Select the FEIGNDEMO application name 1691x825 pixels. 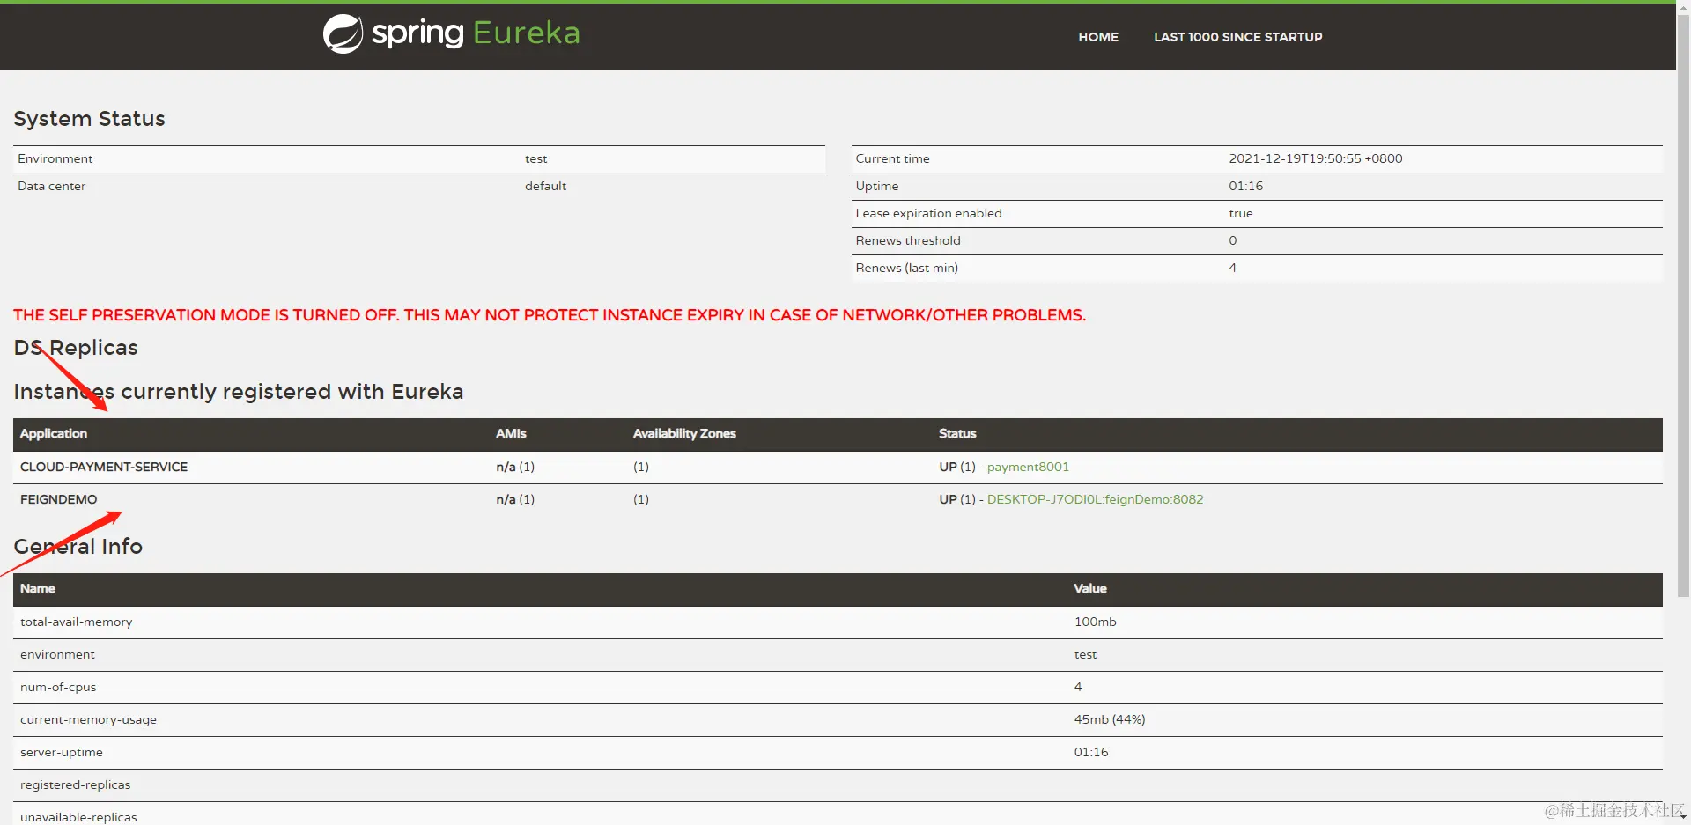click(x=59, y=499)
